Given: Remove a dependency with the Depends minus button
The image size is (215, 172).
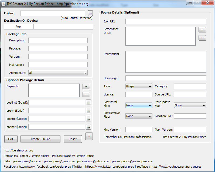Looking at the screenshot, I should (x=86, y=95).
